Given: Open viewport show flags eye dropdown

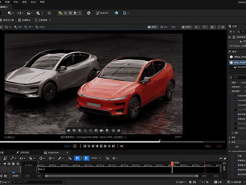Looking at the screenshot, I should [x=197, y=27].
